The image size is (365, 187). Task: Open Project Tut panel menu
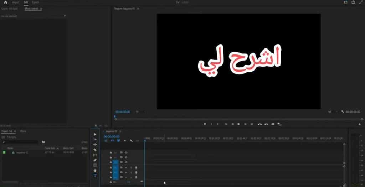click(15, 131)
